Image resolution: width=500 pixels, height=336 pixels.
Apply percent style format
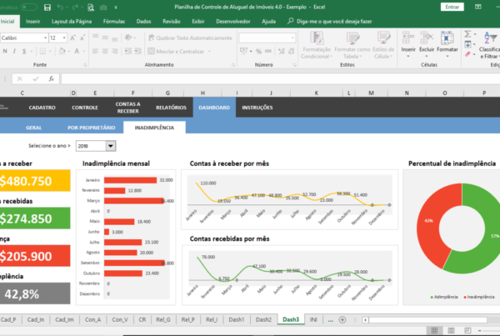point(258,51)
